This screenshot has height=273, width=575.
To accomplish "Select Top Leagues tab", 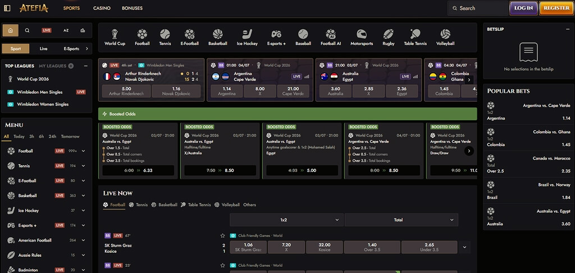I will (20, 66).
